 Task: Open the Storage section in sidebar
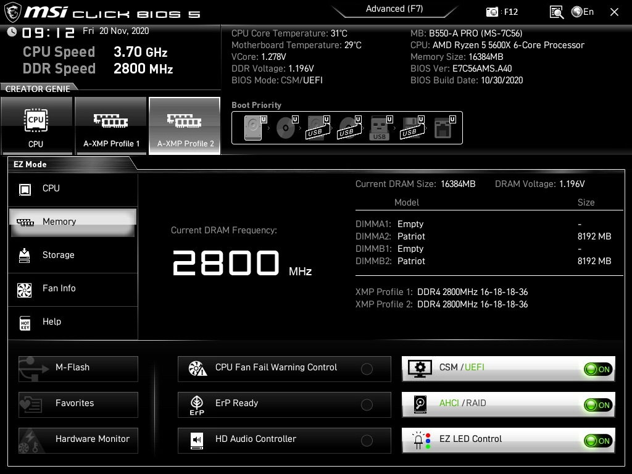pos(73,255)
